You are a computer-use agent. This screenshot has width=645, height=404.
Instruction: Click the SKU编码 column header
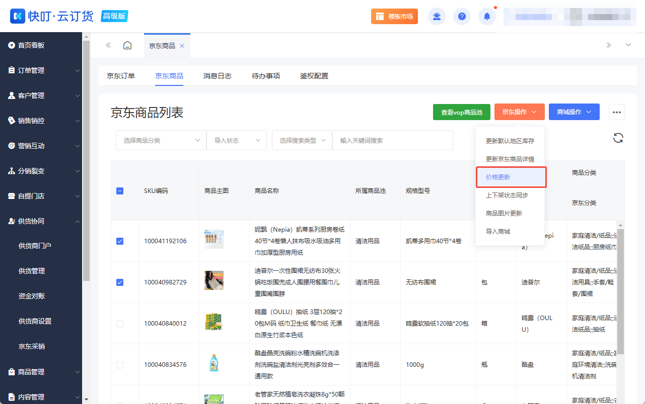156,191
